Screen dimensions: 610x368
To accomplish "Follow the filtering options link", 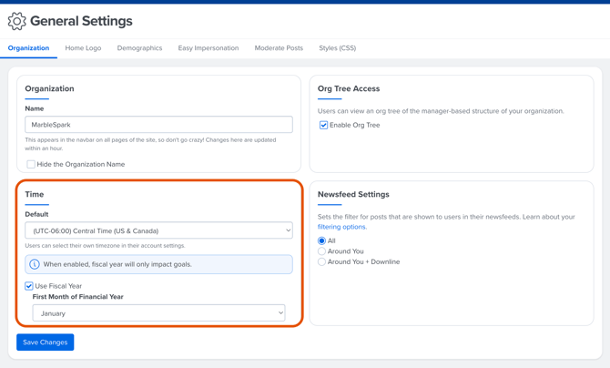I will pos(341,227).
